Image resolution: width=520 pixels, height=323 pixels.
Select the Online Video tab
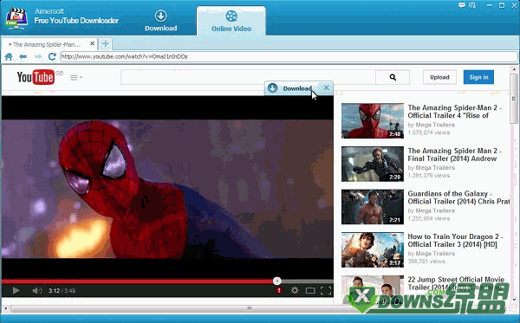[231, 21]
